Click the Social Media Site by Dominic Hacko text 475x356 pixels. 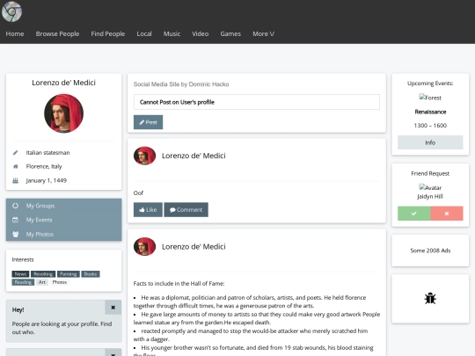pyautogui.click(x=181, y=84)
